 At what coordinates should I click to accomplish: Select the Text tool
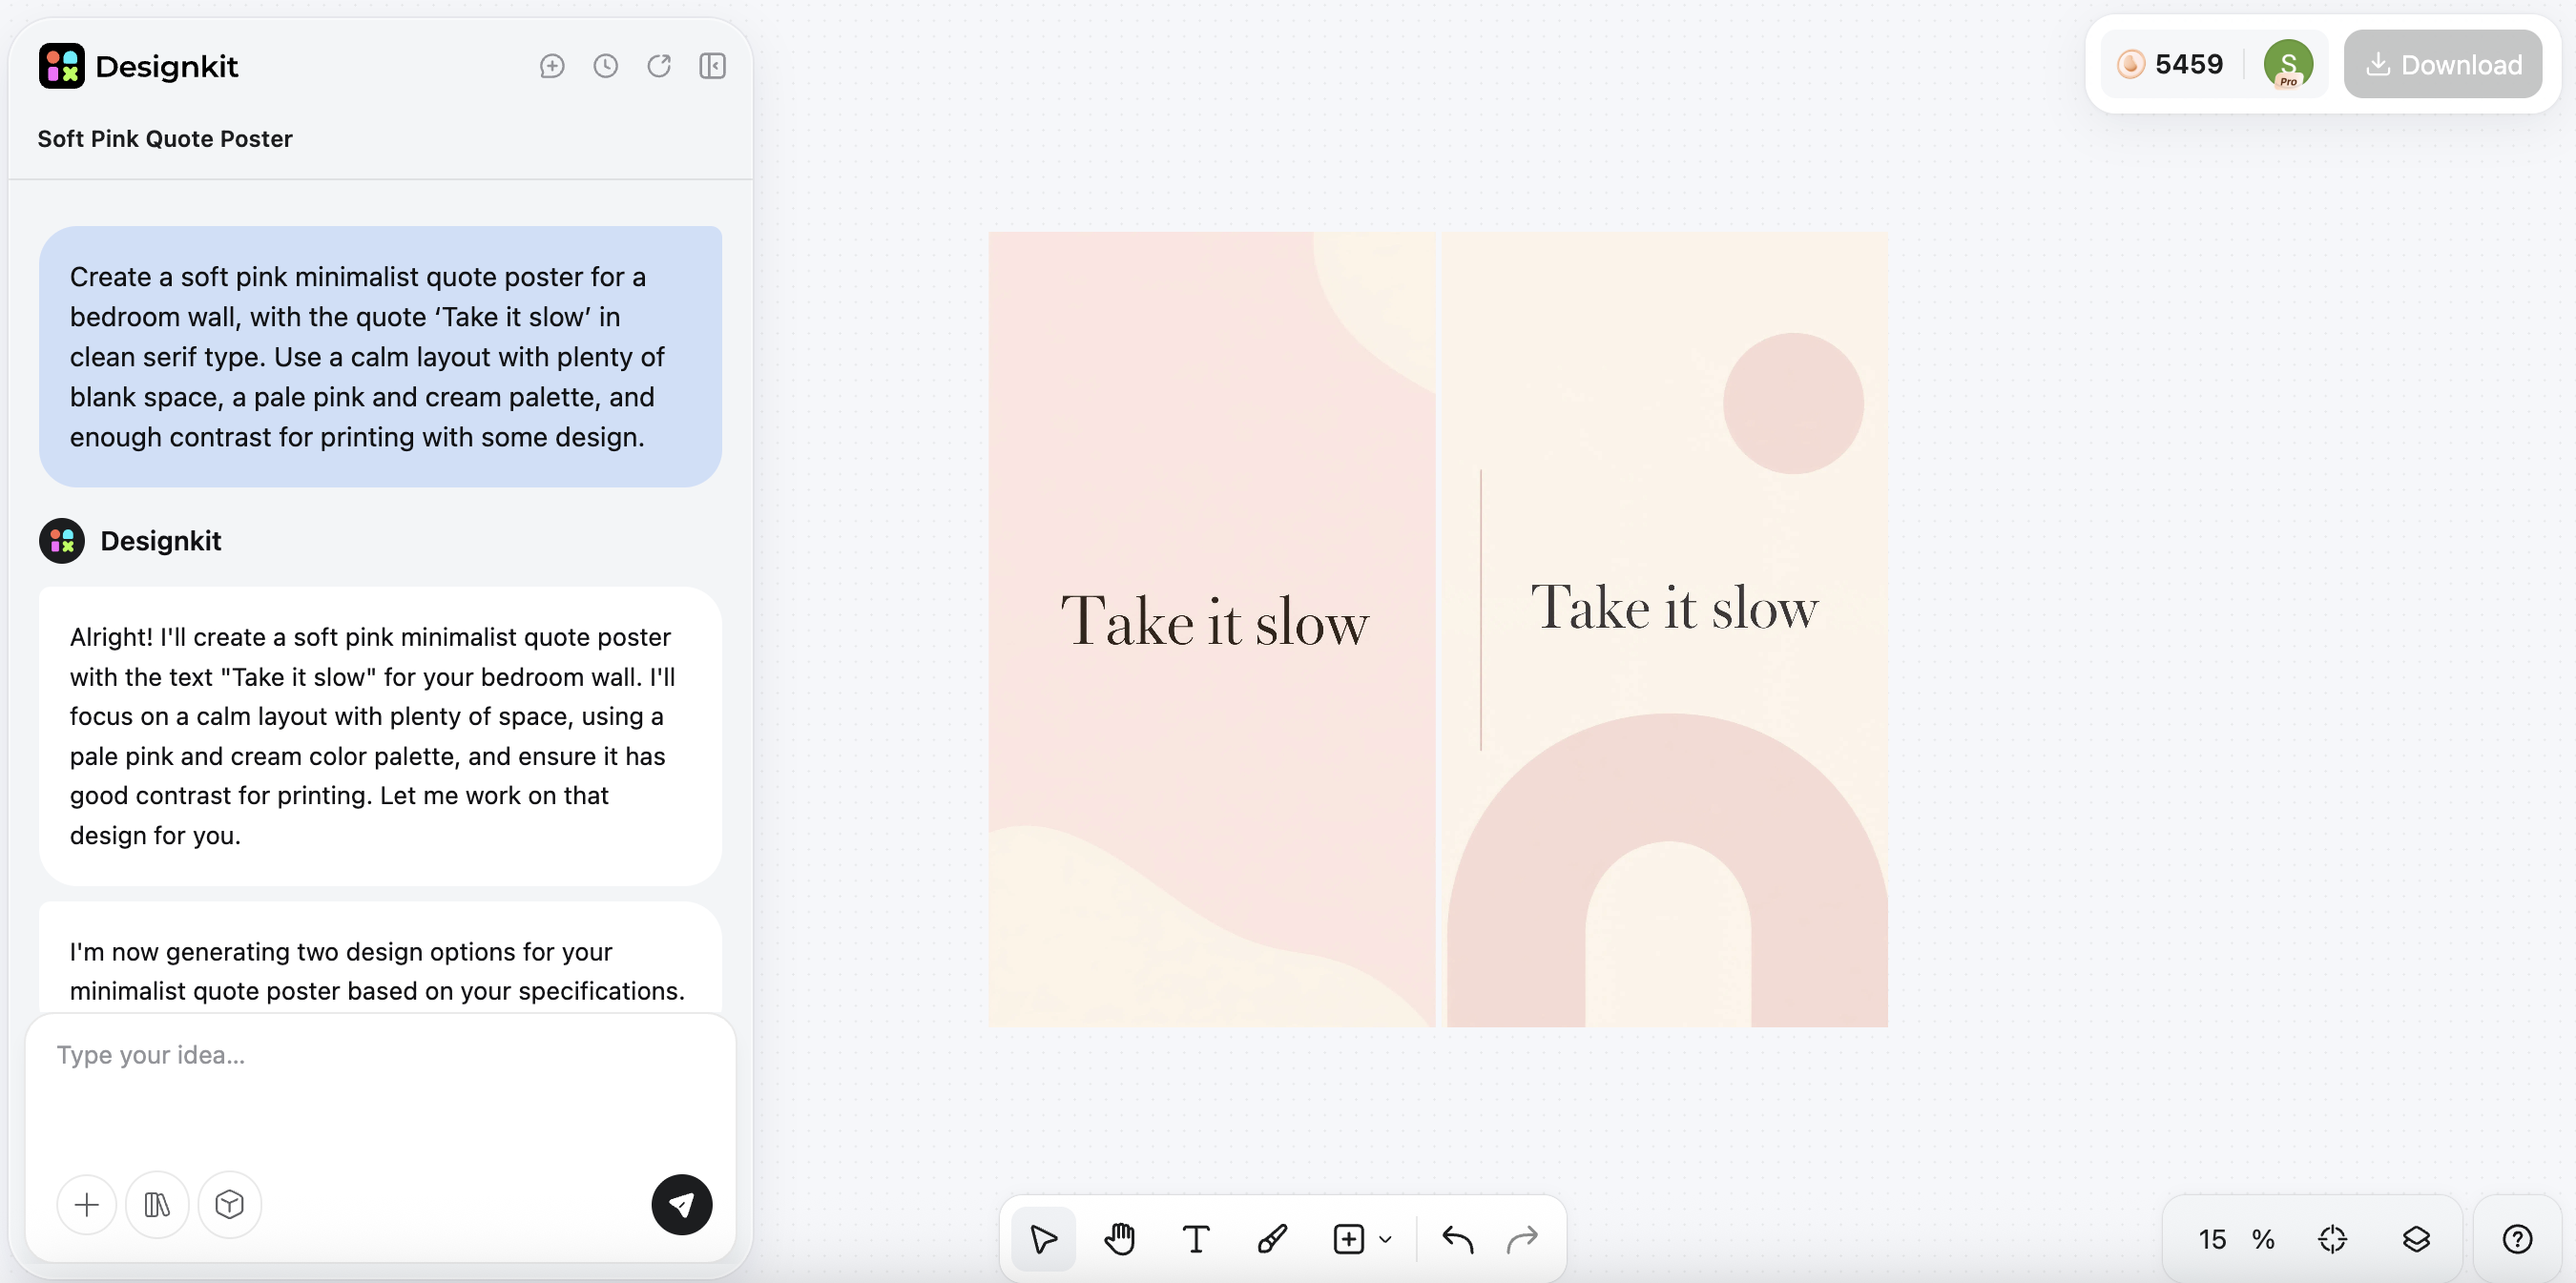point(1196,1239)
